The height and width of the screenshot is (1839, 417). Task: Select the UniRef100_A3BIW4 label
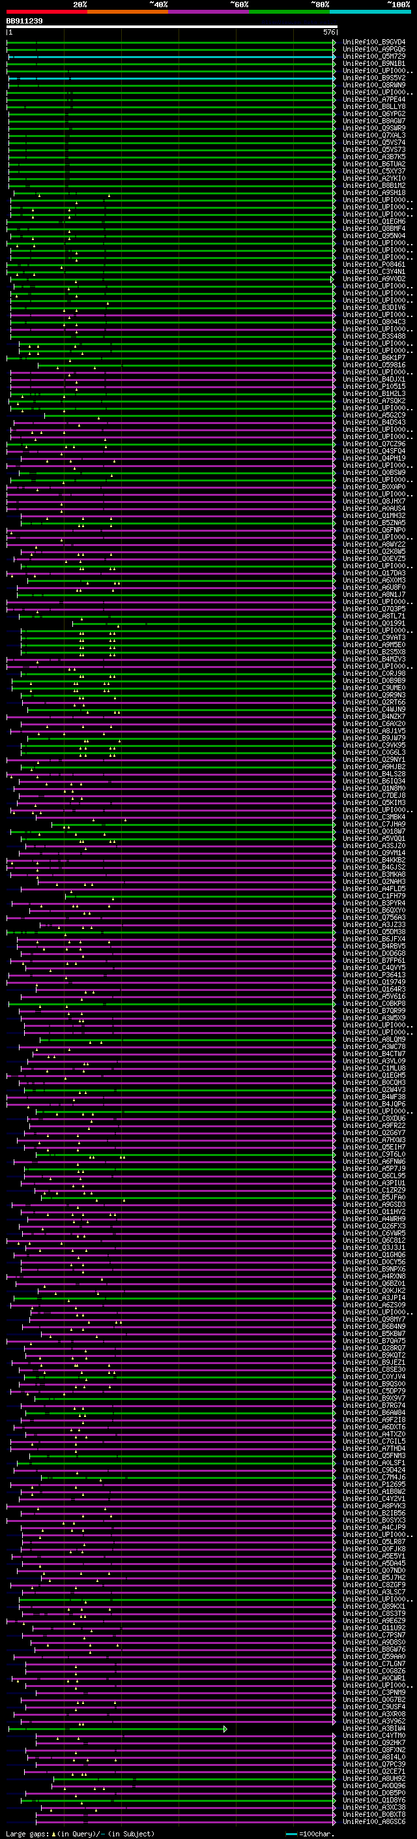click(x=374, y=1729)
